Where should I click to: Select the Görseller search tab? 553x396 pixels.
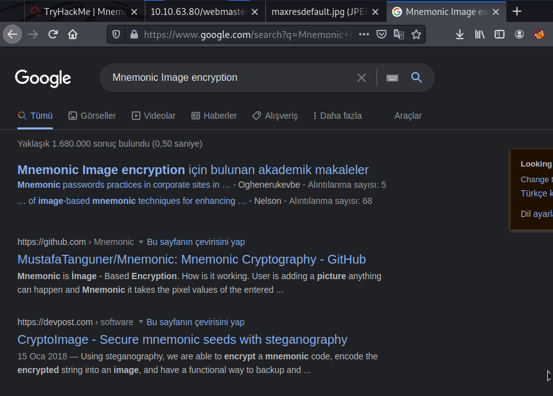click(x=92, y=116)
